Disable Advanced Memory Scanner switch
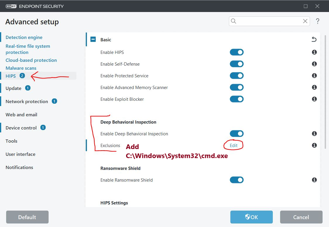 [237, 87]
